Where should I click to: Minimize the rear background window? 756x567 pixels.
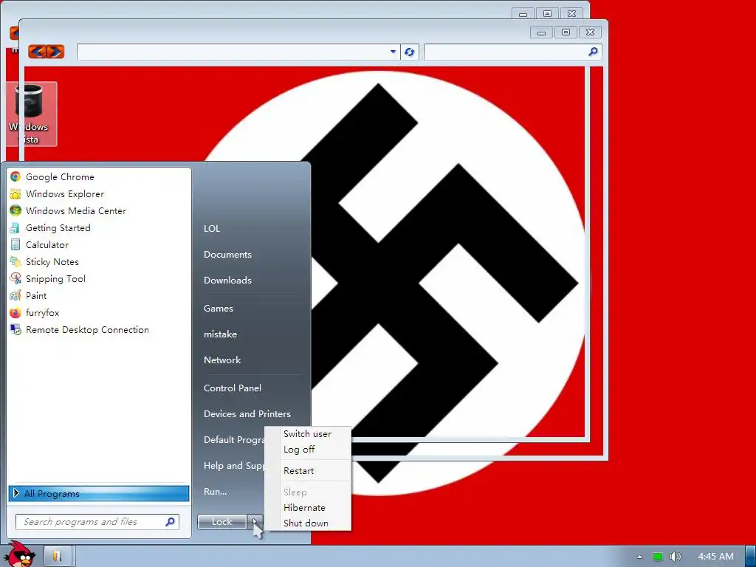pyautogui.click(x=523, y=13)
